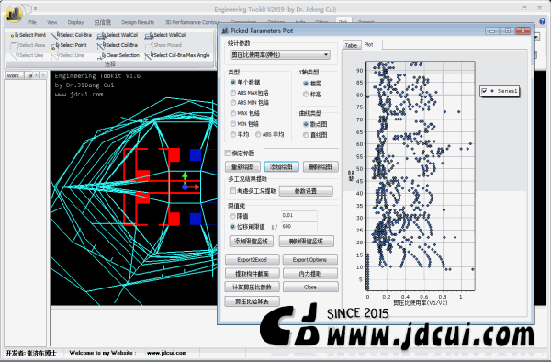Click the application logo button
This screenshot has width=551, height=362.
(x=14, y=15)
